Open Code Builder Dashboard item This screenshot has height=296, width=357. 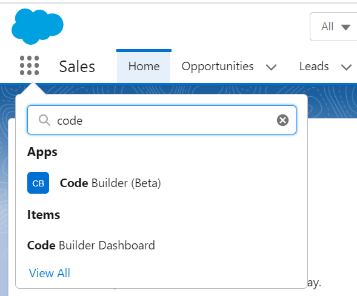pyautogui.click(x=91, y=245)
